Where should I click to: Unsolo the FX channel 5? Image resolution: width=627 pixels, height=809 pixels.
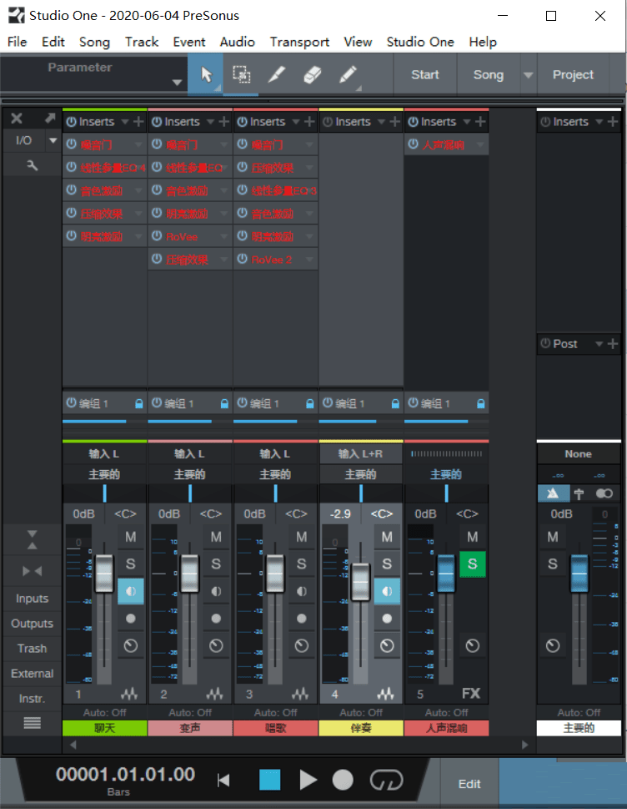473,564
